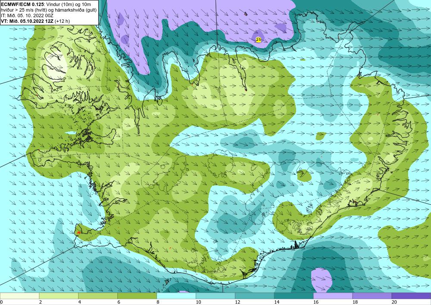Select the green 4–6 legend swatch
The image size is (431, 305).
(98, 296)
